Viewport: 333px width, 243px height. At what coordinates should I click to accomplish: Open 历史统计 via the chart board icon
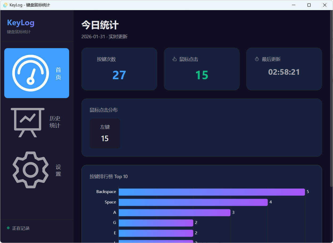click(x=27, y=122)
